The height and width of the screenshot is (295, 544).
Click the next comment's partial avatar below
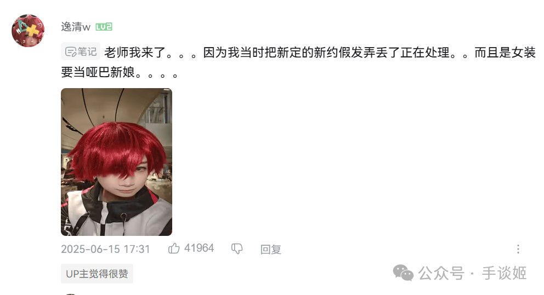tap(71, 294)
